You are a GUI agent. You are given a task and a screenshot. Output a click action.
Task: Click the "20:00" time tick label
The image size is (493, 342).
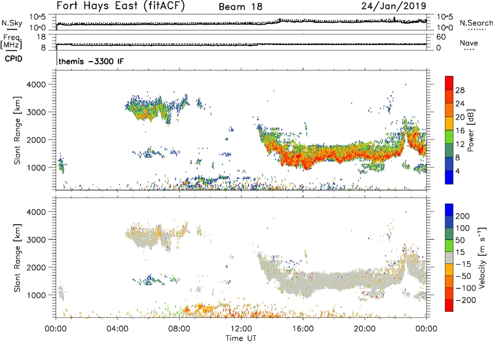(364, 329)
